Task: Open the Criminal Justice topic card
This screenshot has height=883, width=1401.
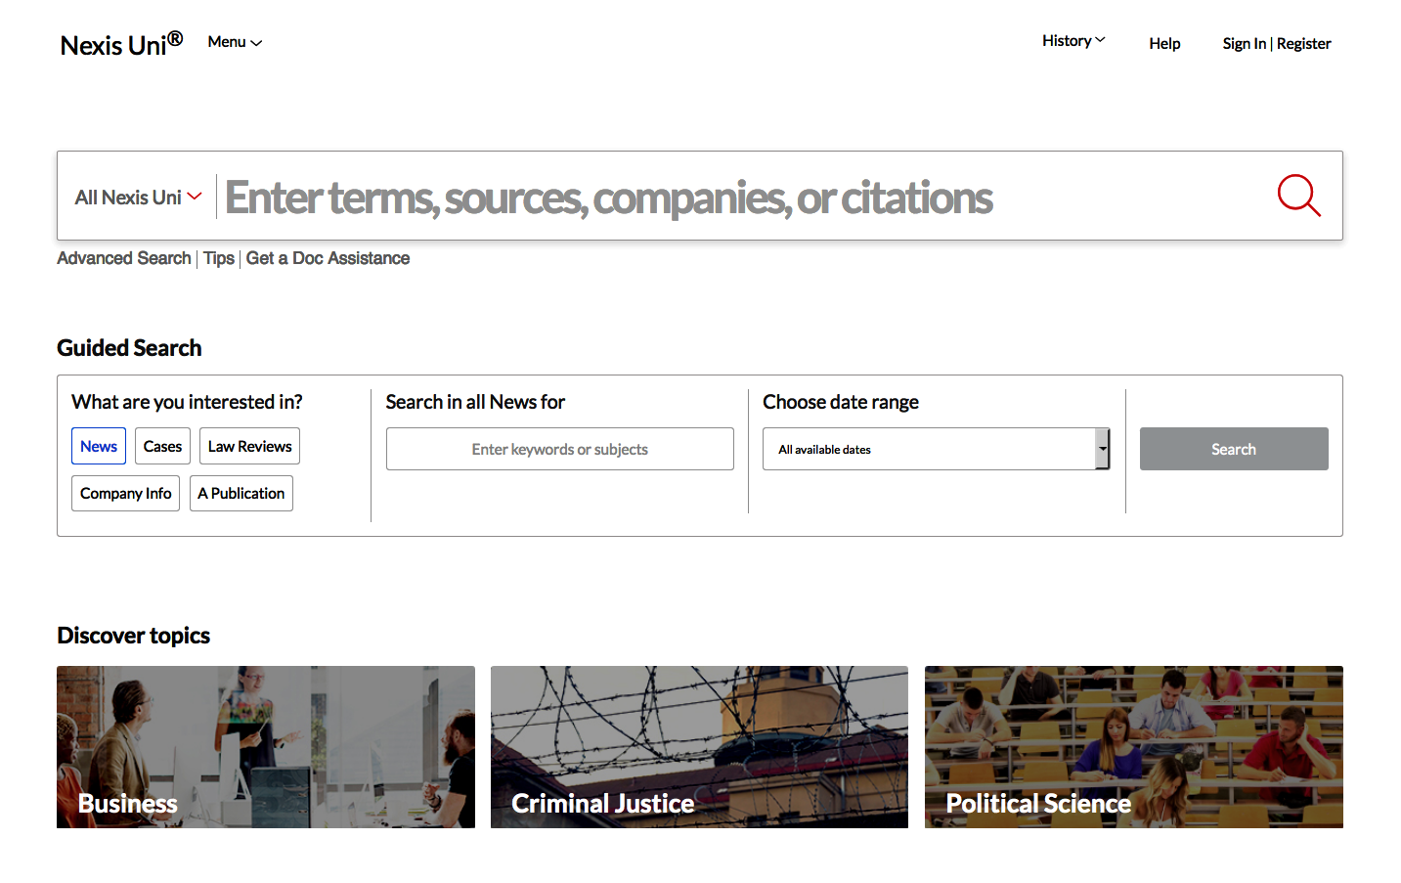Action: [x=699, y=747]
